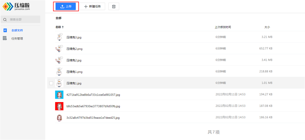The image size is (305, 140).
Task: Click the magnifier search icon
Action: pos(5,20)
